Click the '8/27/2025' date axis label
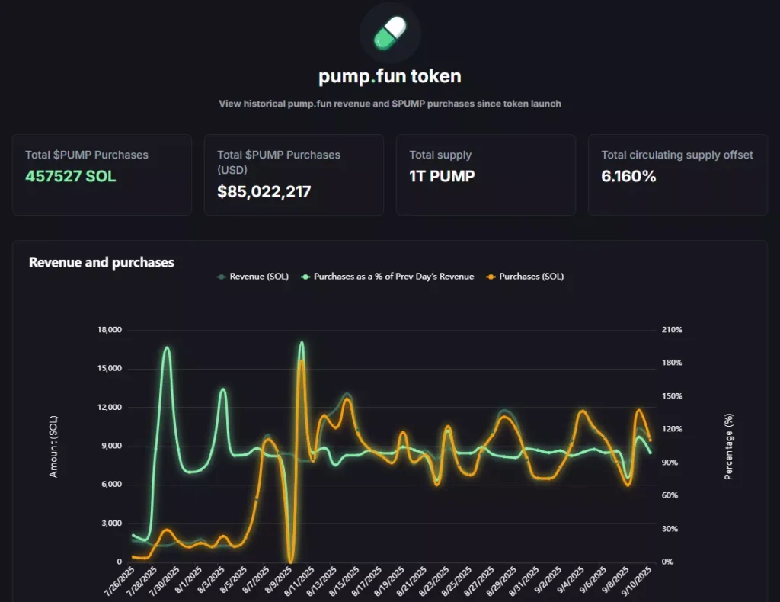 [x=478, y=581]
